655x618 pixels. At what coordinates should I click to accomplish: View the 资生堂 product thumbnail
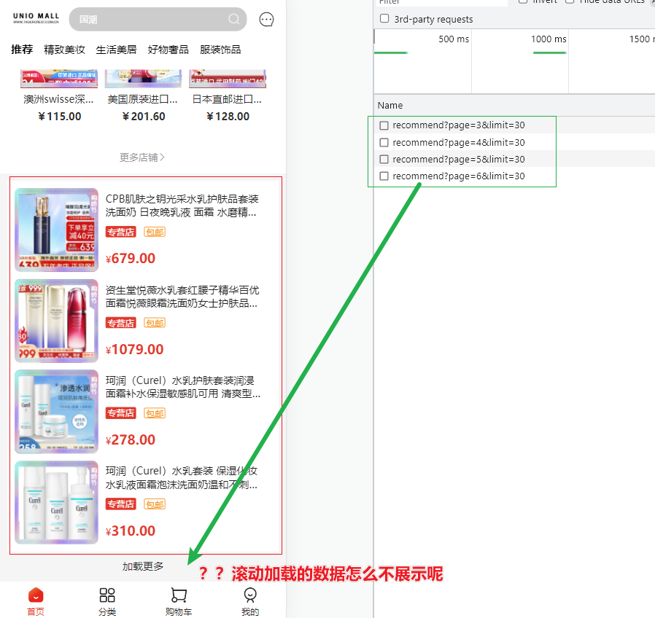[56, 321]
